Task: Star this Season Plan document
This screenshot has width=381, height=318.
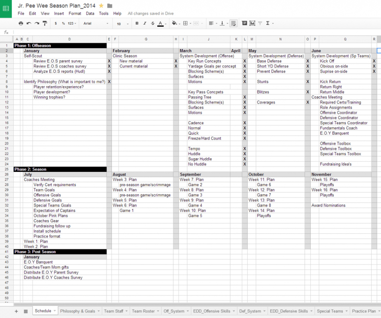Action: point(101,5)
